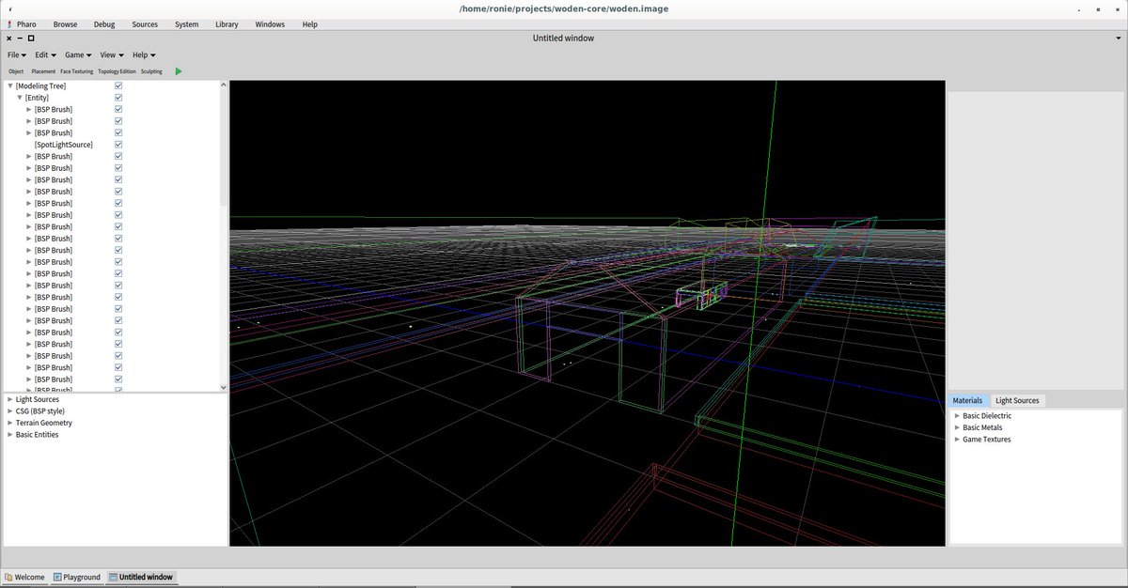Open the window's Help dropdown menu
The height and width of the screenshot is (588, 1128).
(x=144, y=55)
